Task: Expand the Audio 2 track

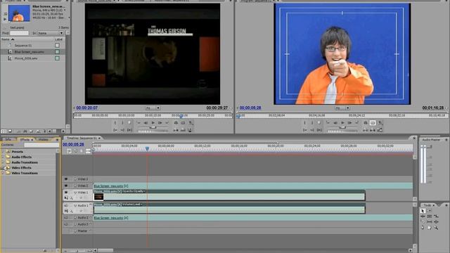Action: 75,218
